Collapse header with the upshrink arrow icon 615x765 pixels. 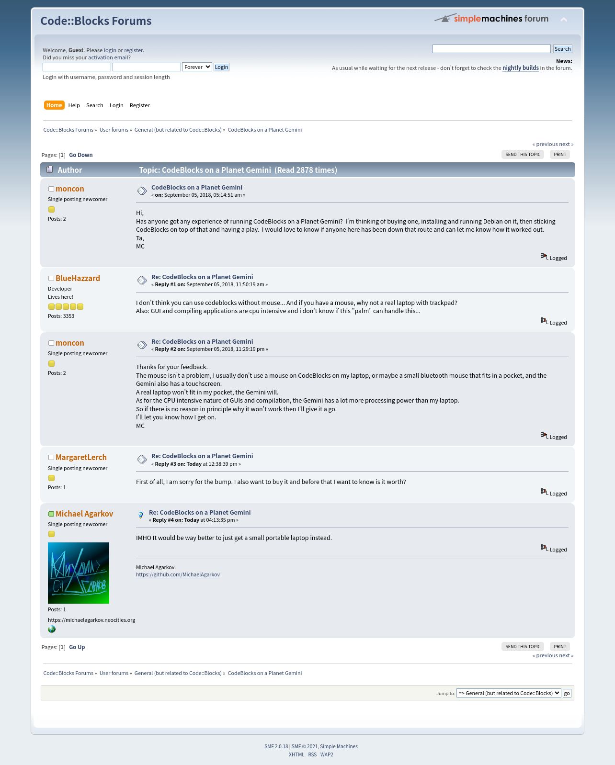pyautogui.click(x=564, y=20)
